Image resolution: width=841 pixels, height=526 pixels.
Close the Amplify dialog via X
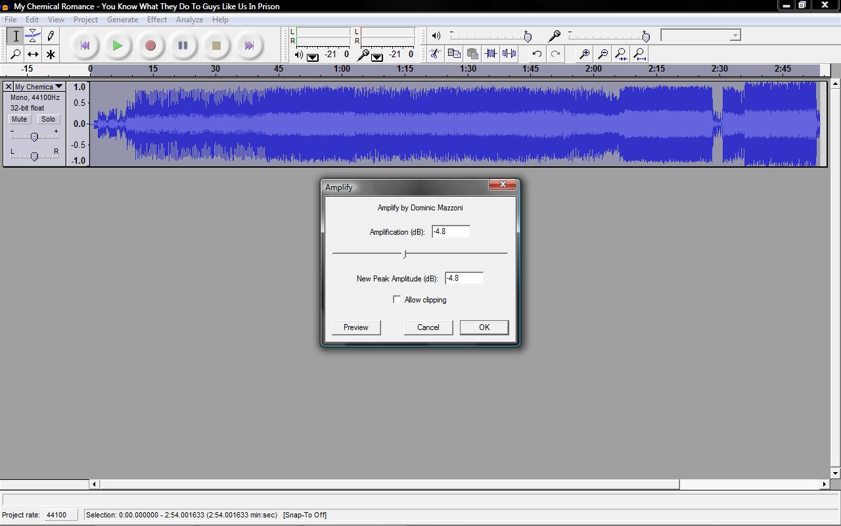503,185
